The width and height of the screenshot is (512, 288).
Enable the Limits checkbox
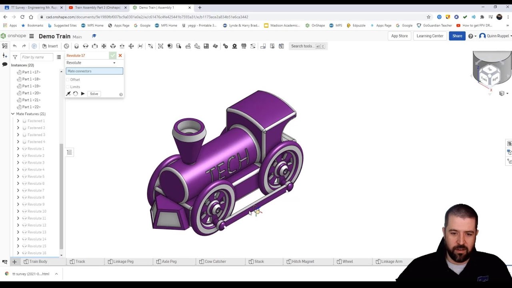click(x=68, y=87)
